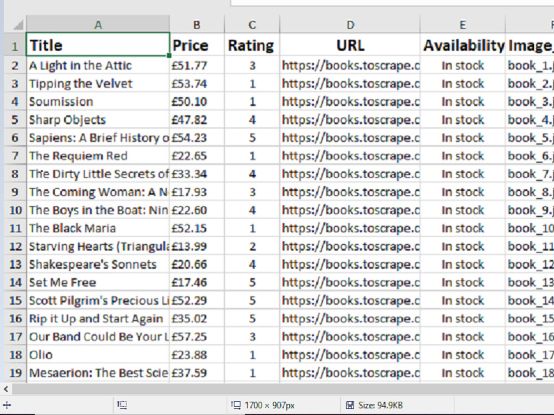Click the price cell £54.23

pyautogui.click(x=197, y=138)
